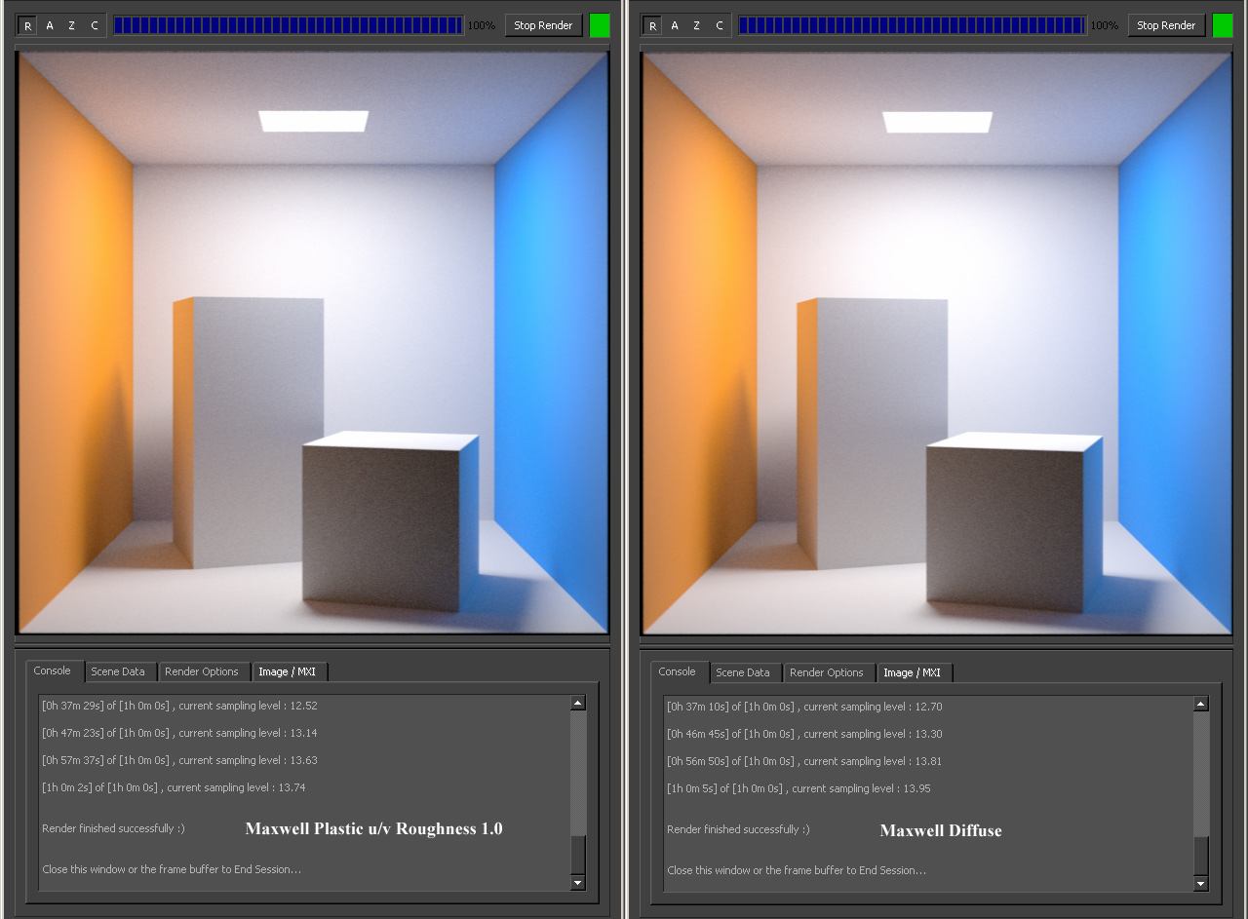The width and height of the screenshot is (1248, 919).
Task: Open Render Options tab in right window
Action: pyautogui.click(x=827, y=672)
